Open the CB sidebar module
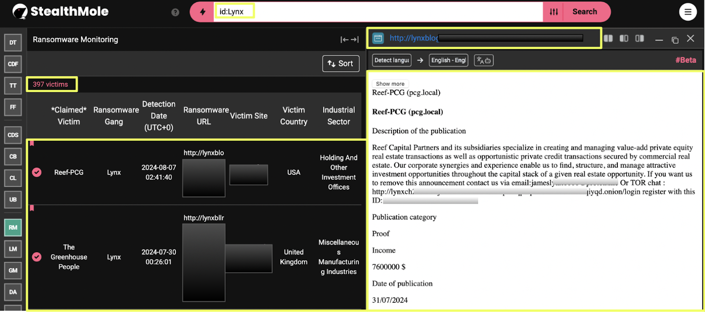 tap(13, 157)
